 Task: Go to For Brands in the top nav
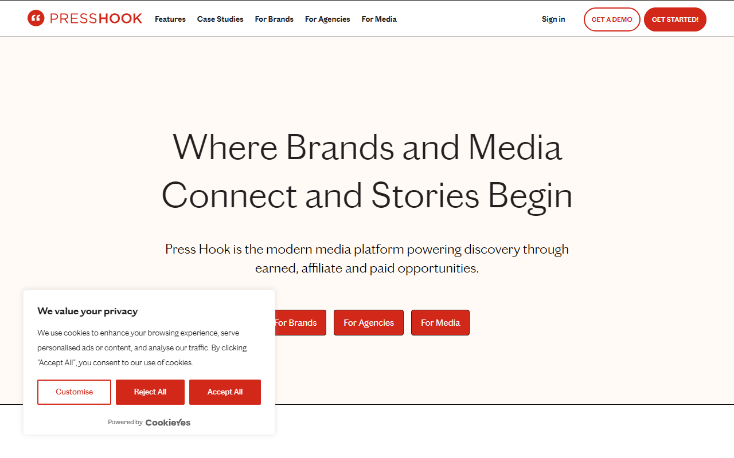pyautogui.click(x=274, y=19)
